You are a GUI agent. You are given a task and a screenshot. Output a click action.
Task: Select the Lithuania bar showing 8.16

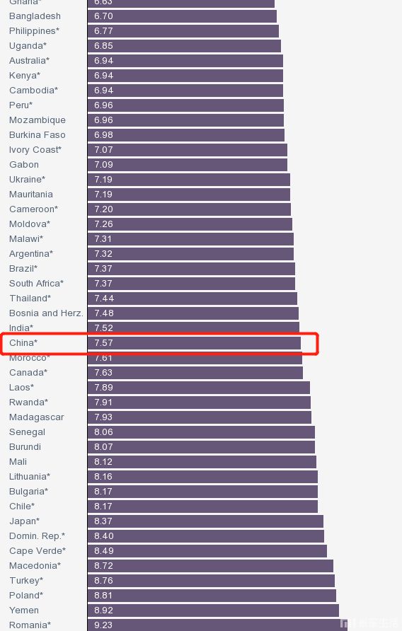click(202, 477)
